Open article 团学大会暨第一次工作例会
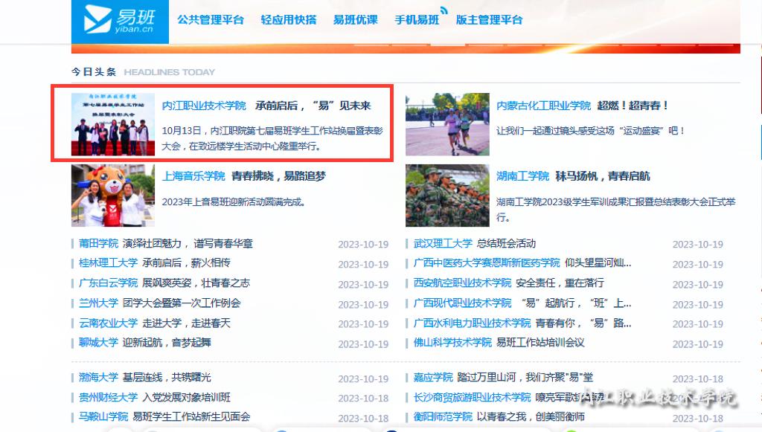 coord(182,303)
